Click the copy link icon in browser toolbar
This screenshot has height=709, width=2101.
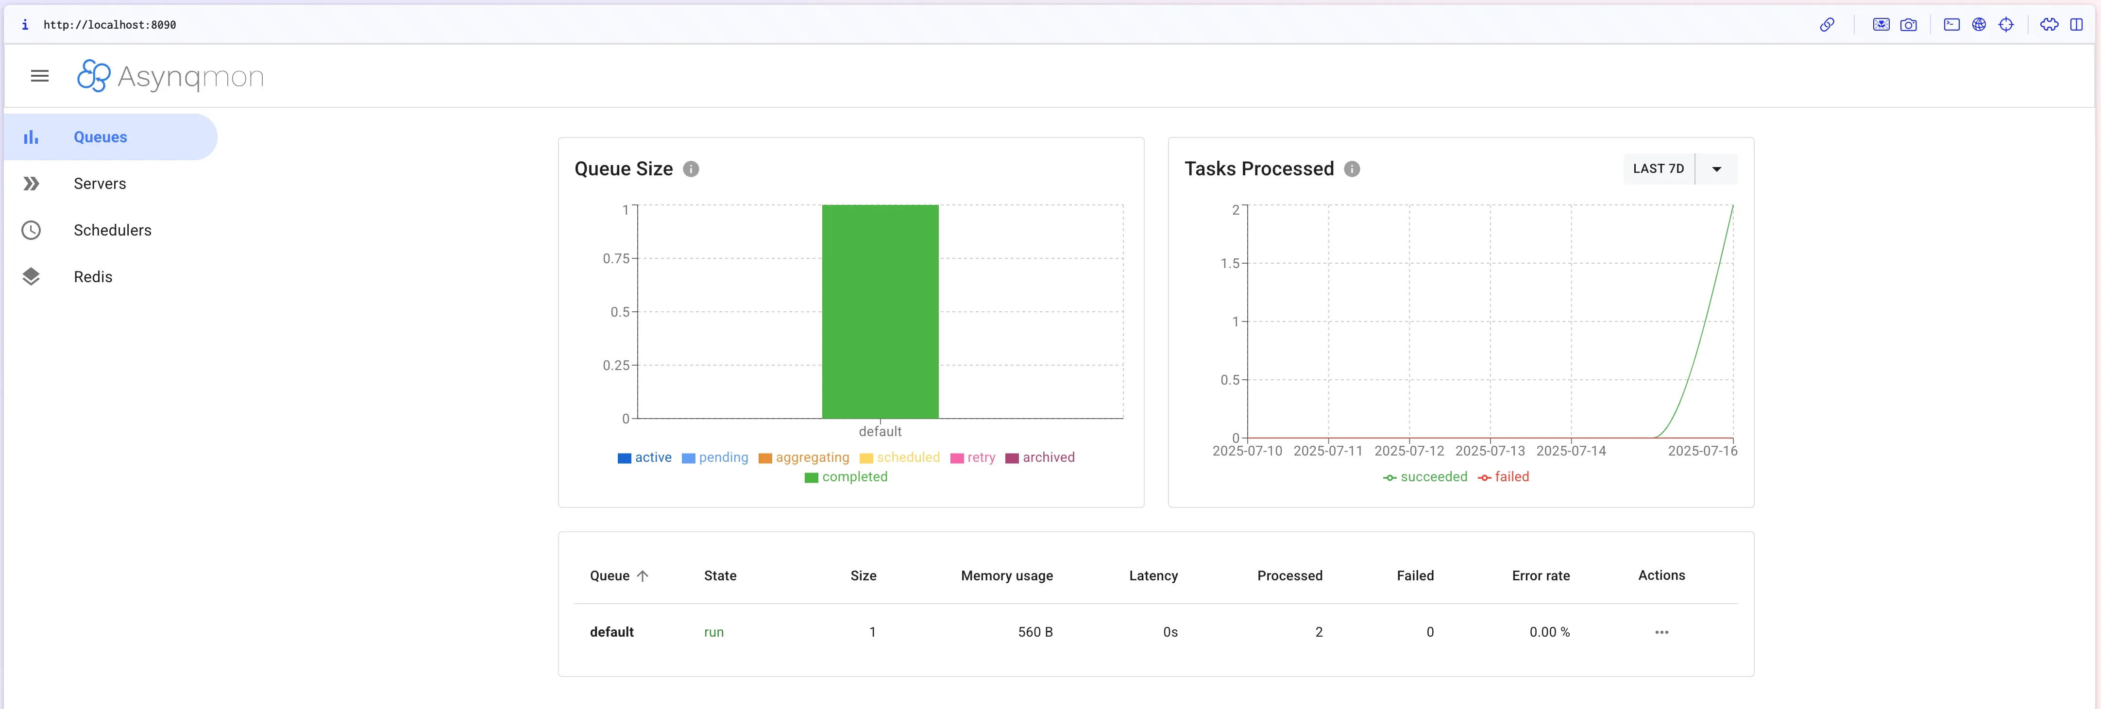click(1827, 24)
